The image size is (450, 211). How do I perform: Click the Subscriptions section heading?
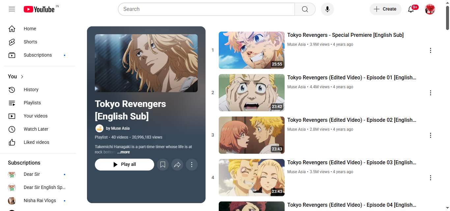(x=24, y=163)
